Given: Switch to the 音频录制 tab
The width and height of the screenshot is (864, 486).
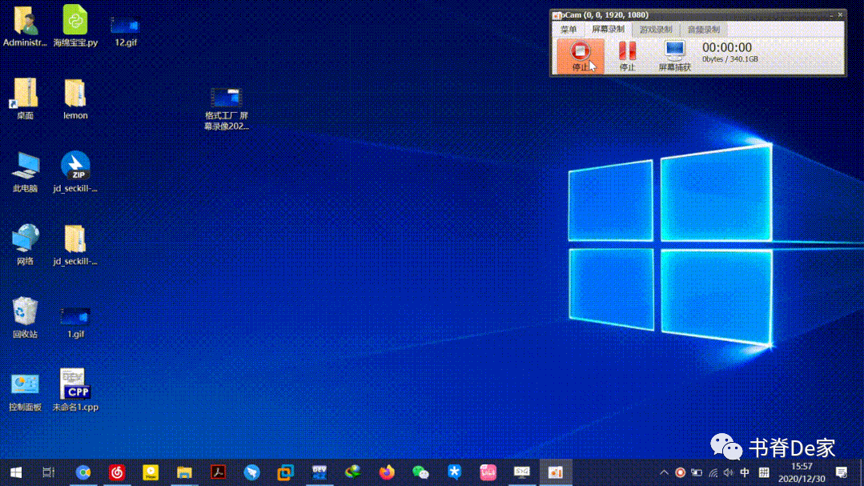Looking at the screenshot, I should pos(704,29).
